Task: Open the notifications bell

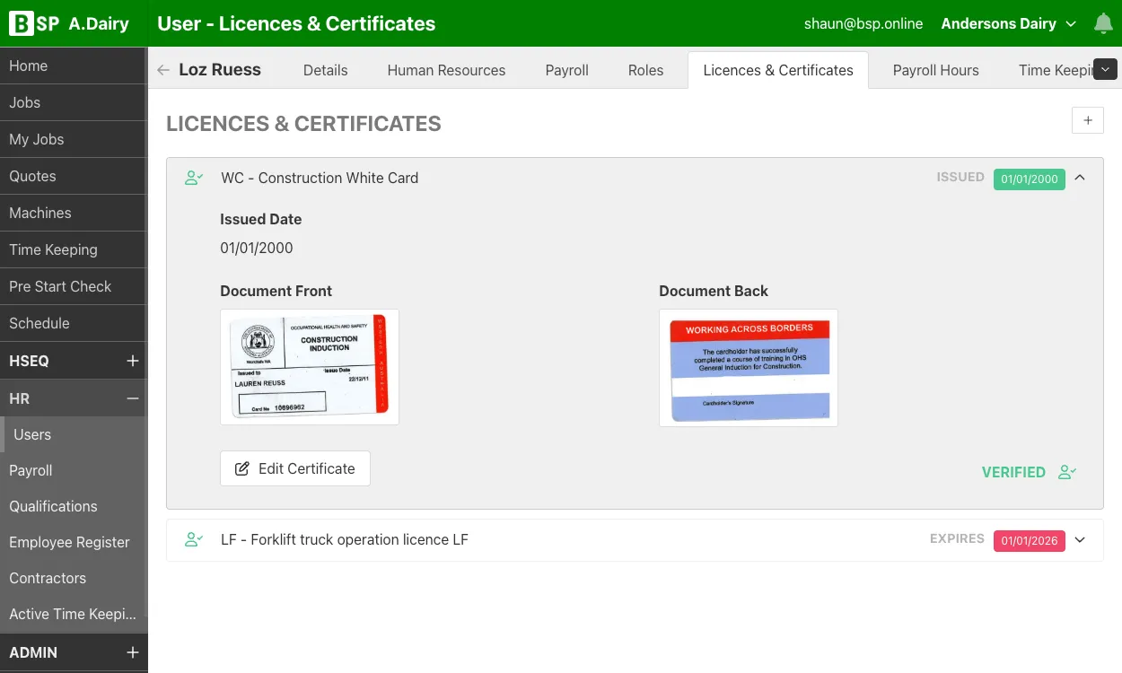Action: click(x=1103, y=24)
